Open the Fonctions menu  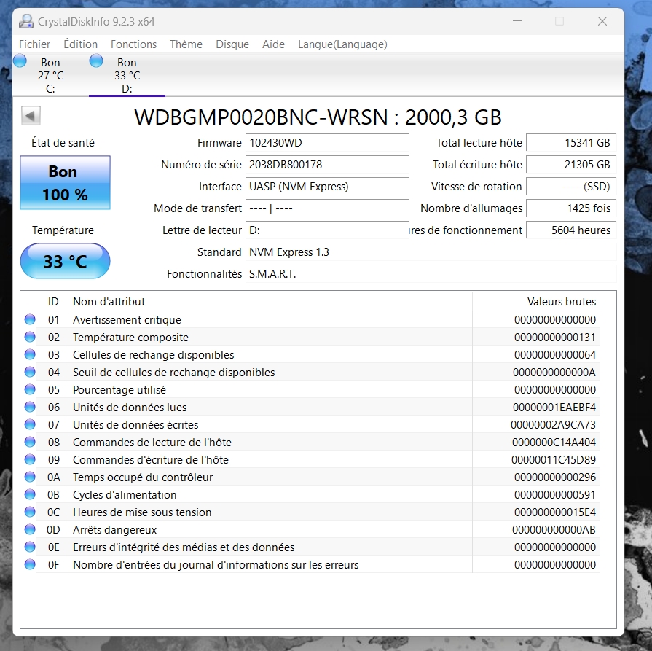(x=133, y=44)
